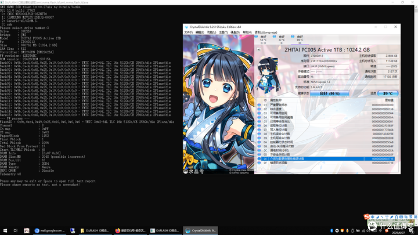Open the 主题(T) menu

tap(223, 32)
